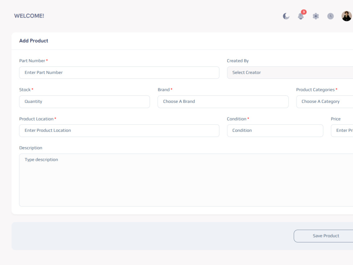Open the Select Creator dropdown
Screen dimensions: 353x265
pyautogui.click(x=290, y=72)
